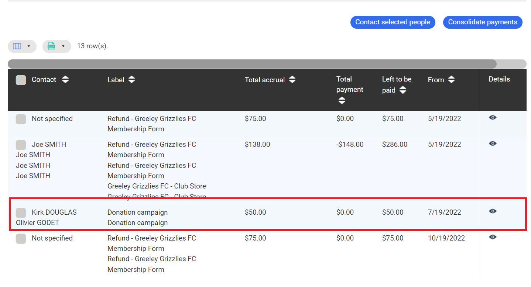
Task: Open details eye icon for Joe SMITH row
Action: click(x=493, y=143)
